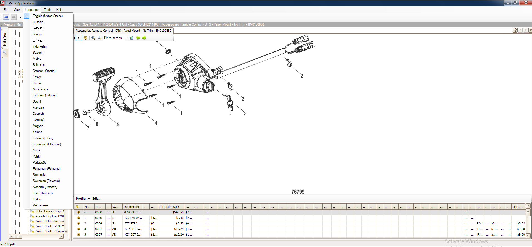The width and height of the screenshot is (532, 247).
Task: Click the Edit... profile button
Action: pyautogui.click(x=96, y=199)
